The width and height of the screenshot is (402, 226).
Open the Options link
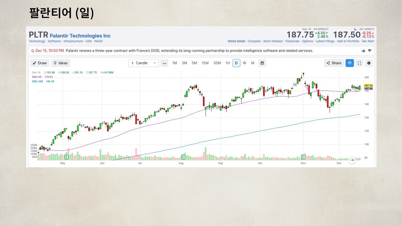click(x=307, y=41)
